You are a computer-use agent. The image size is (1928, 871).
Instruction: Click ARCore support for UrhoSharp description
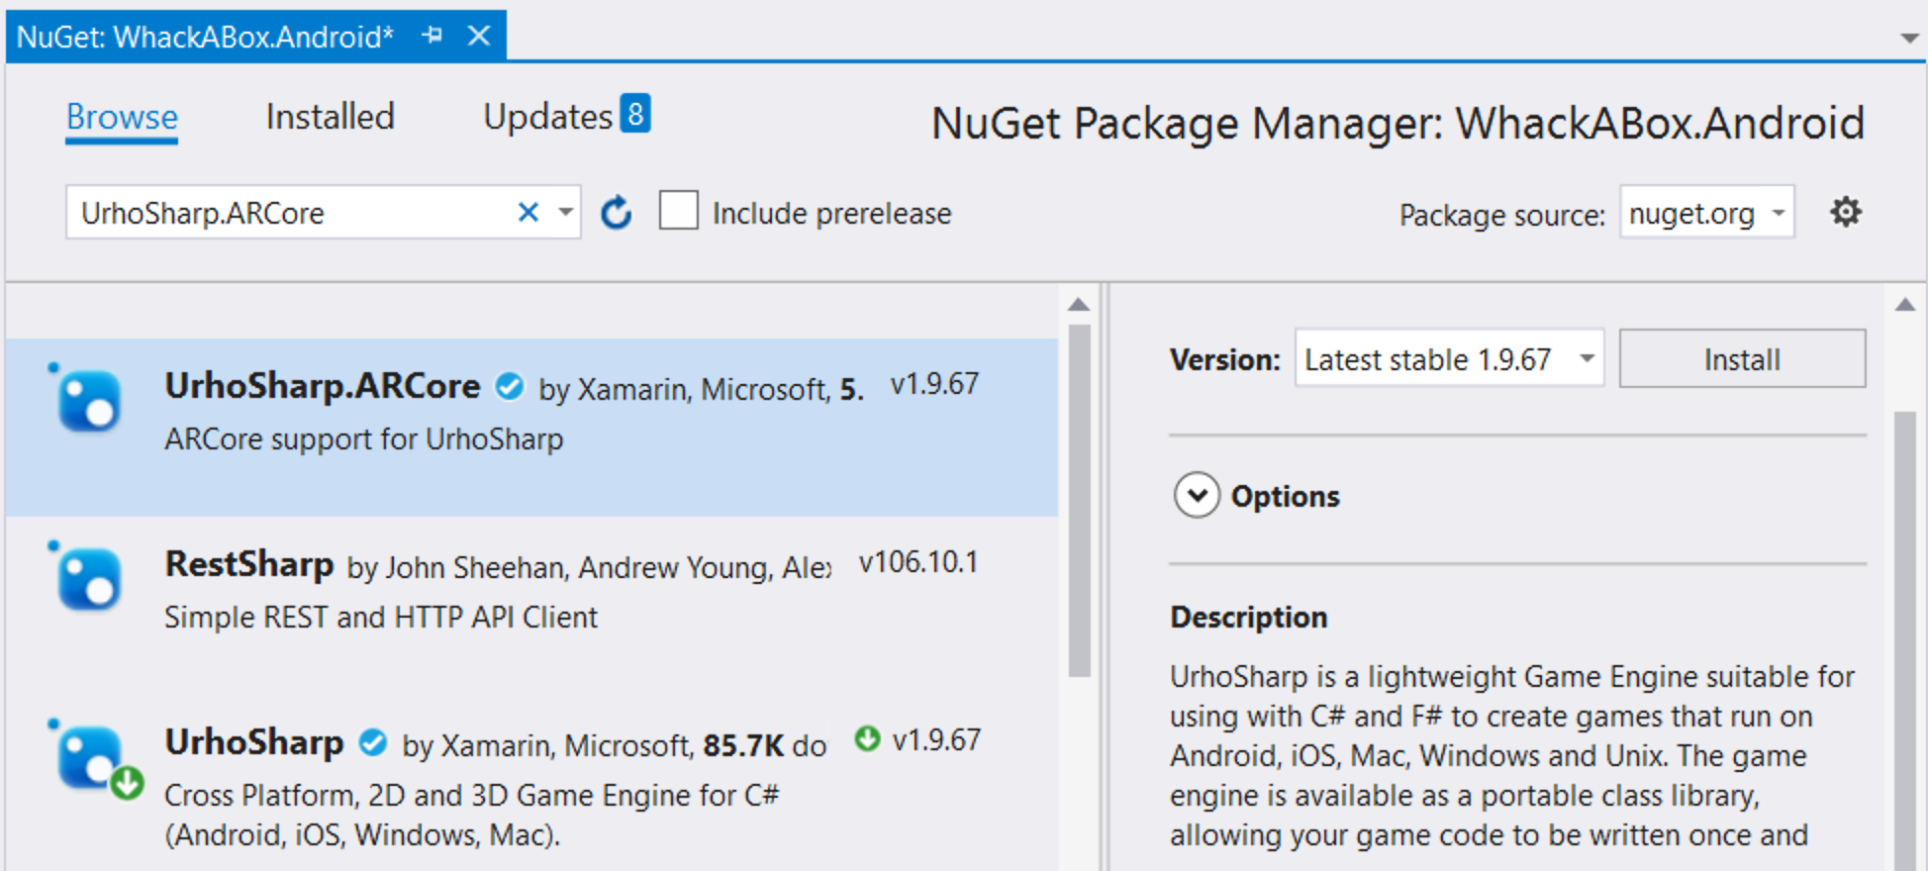click(363, 439)
